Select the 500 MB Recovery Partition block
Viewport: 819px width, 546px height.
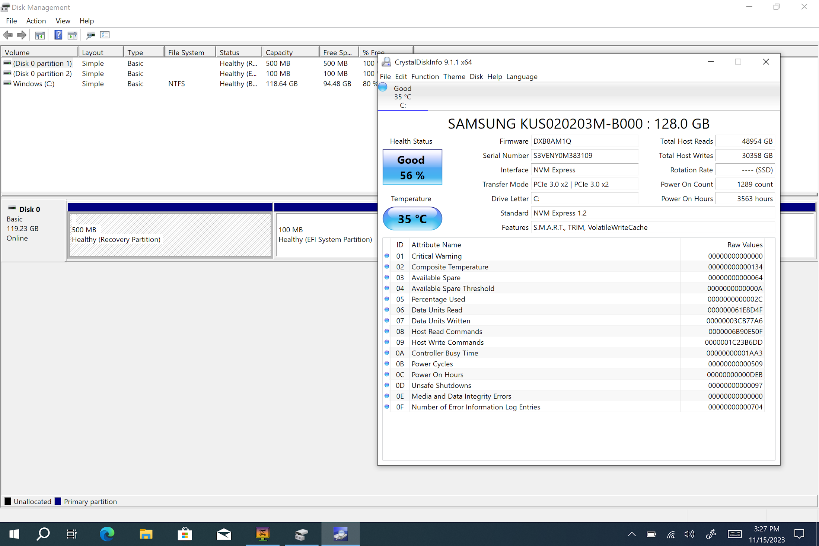coord(170,234)
